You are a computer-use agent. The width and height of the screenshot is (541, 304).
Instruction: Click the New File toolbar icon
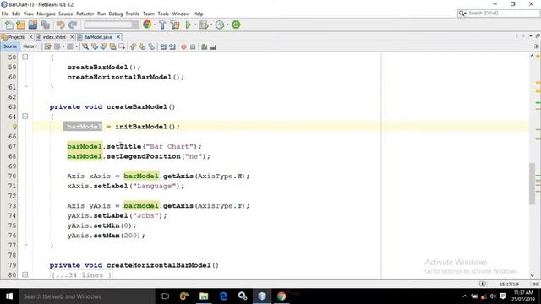click(9, 24)
